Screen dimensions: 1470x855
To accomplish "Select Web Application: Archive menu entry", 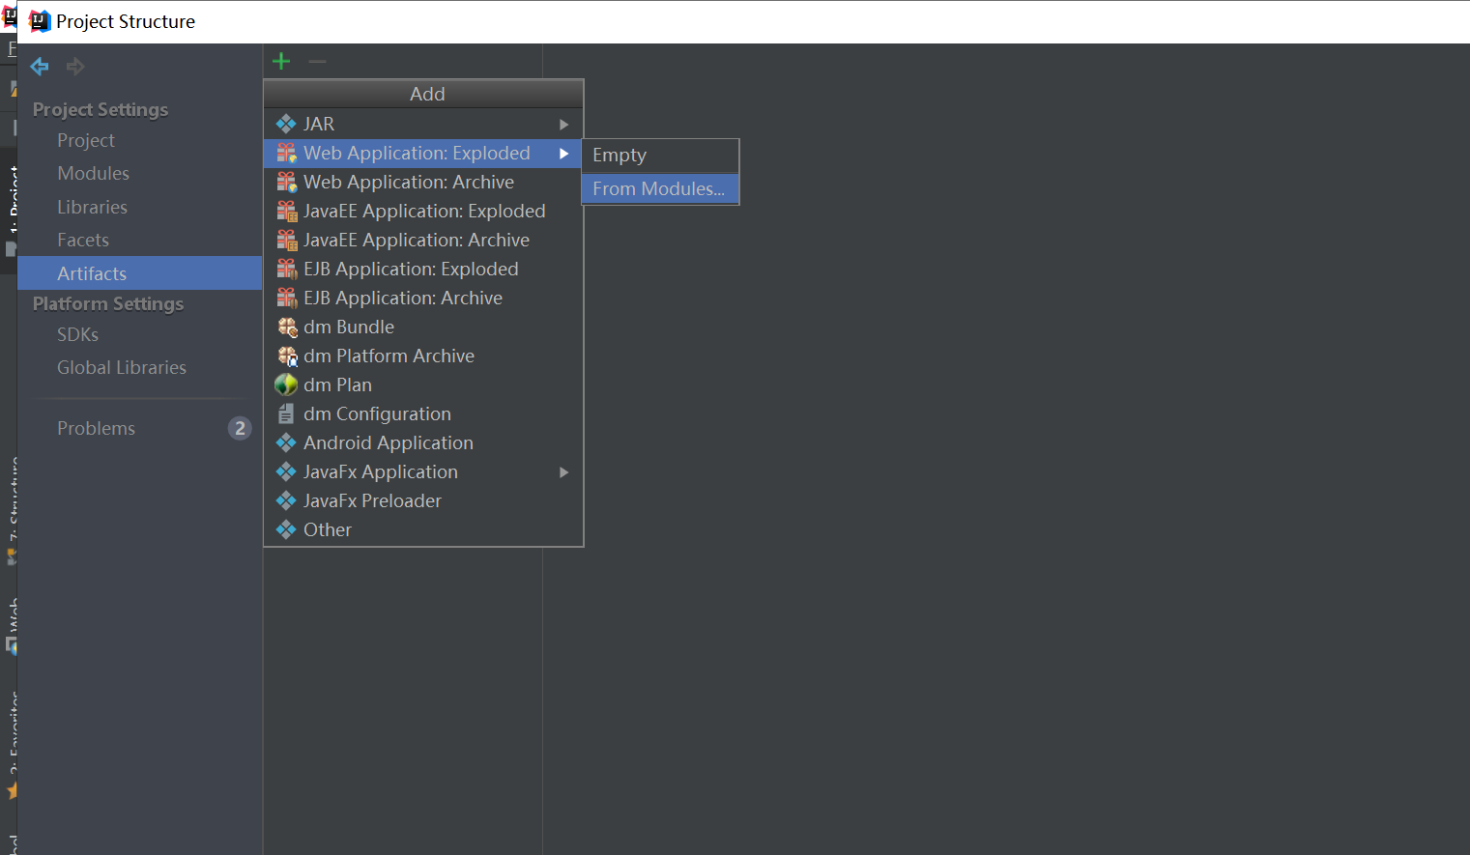I will coord(423,182).
